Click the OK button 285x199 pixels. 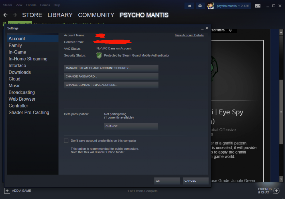[167, 181]
